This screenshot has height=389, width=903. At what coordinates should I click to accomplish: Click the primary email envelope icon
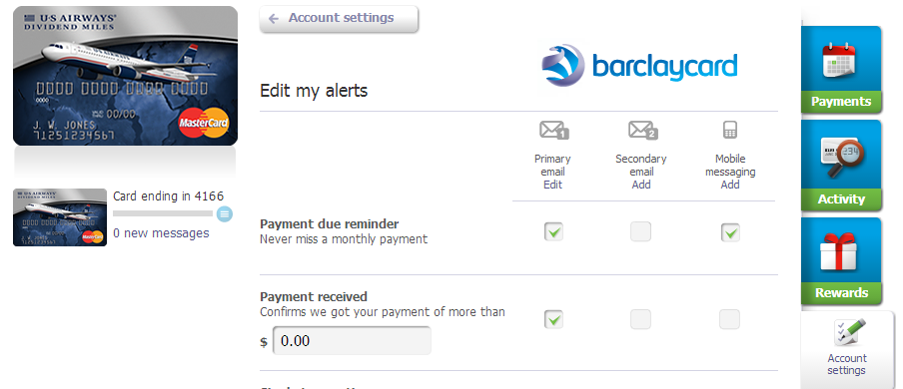pyautogui.click(x=553, y=131)
